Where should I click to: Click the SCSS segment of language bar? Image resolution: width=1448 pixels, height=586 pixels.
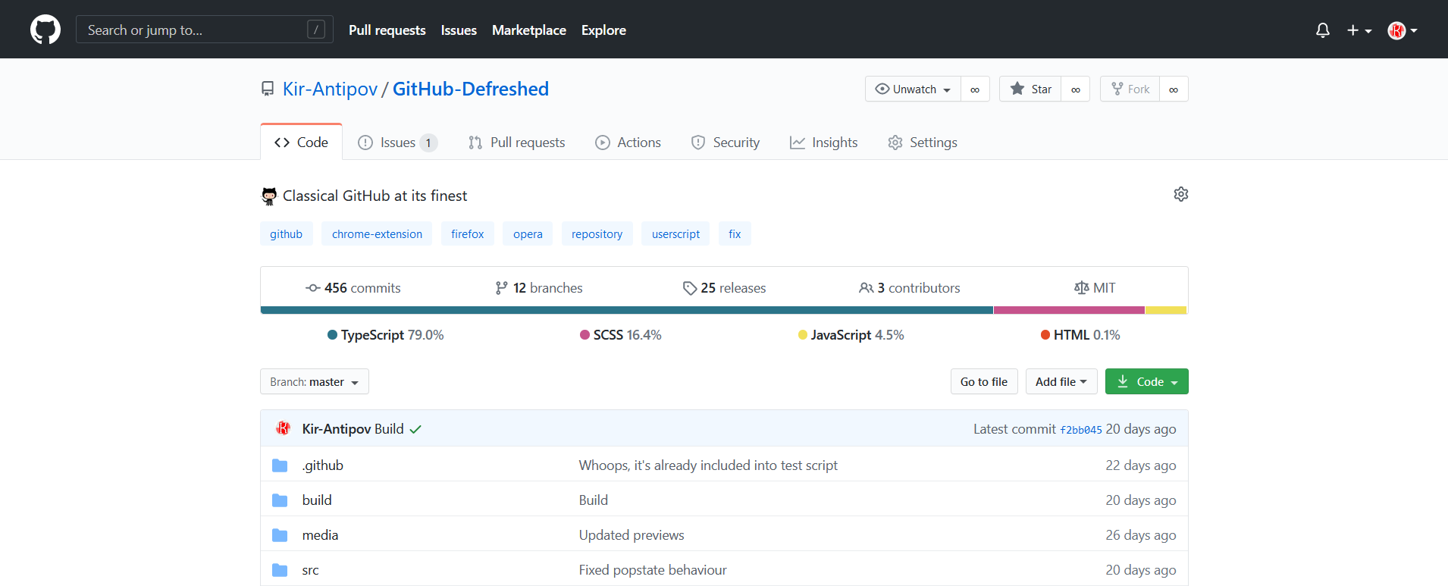coord(1069,310)
